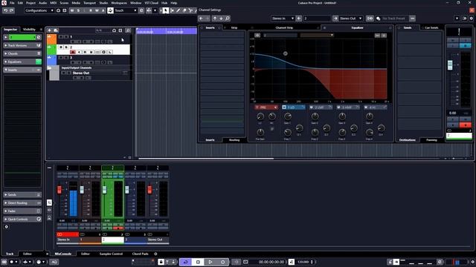Viewport: 476px width, 267px height.
Task: Click the search magnifier in track list header
Action: pos(128,30)
